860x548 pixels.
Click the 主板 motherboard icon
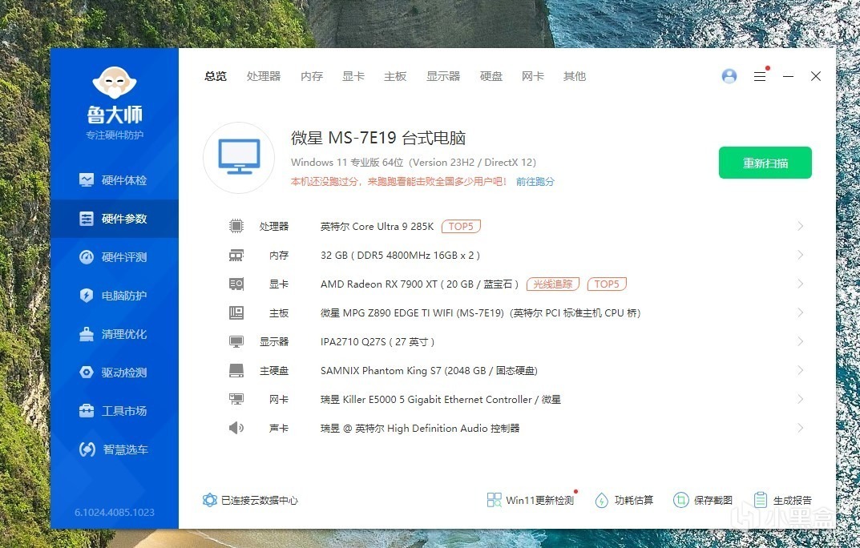236,313
